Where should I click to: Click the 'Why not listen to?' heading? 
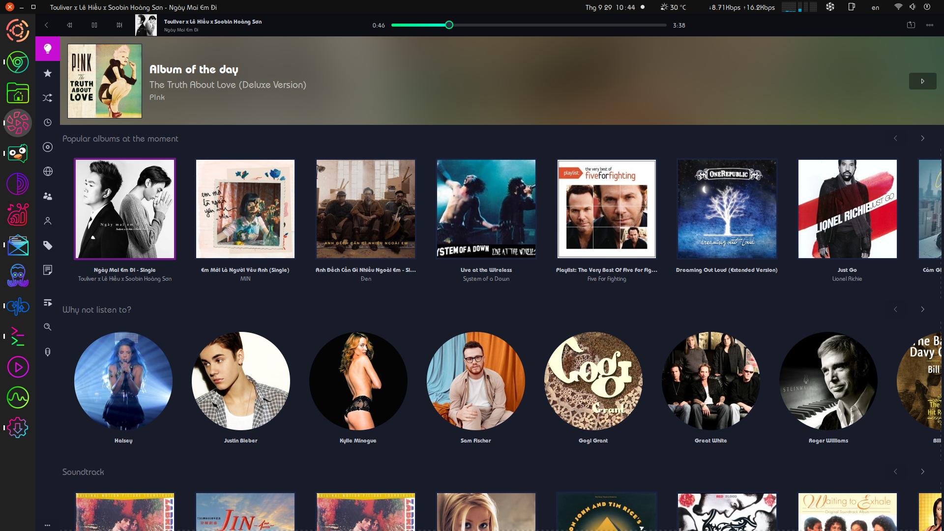pyautogui.click(x=97, y=310)
